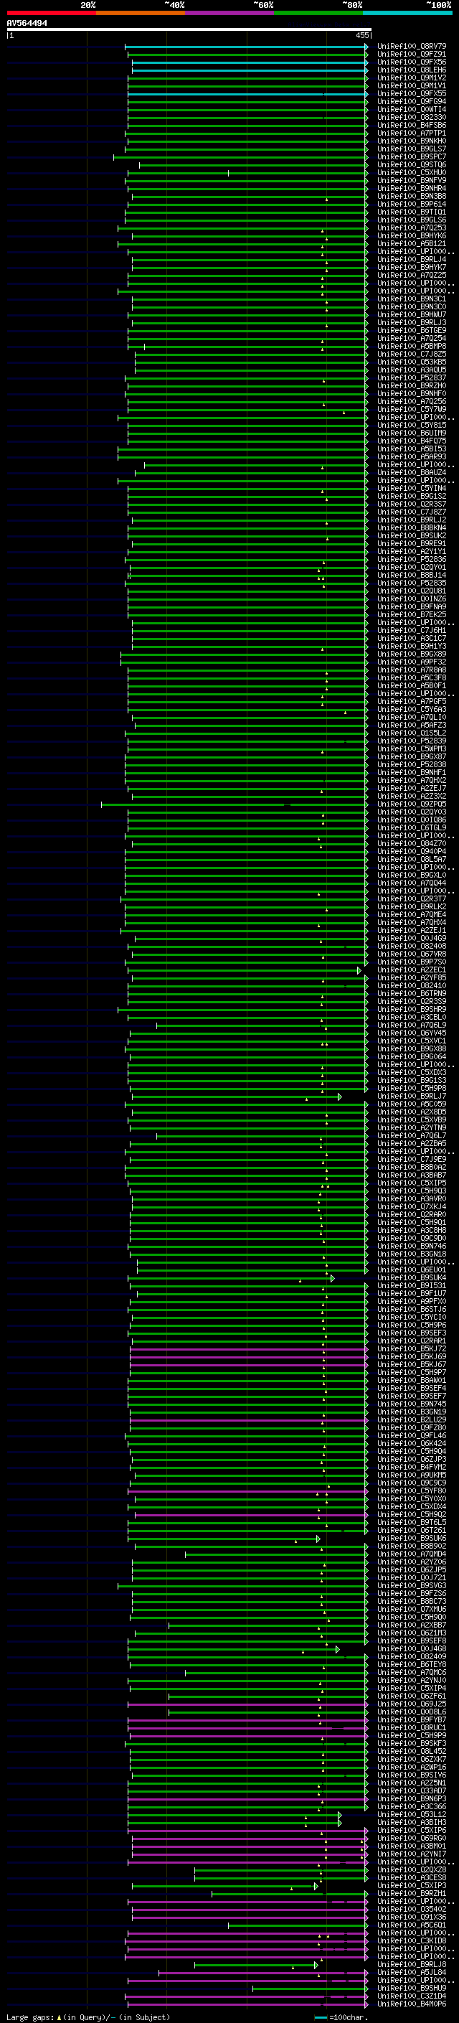Select the label UniRef100_A5JL84
Screen dimensions: 459x2023
411,1972
